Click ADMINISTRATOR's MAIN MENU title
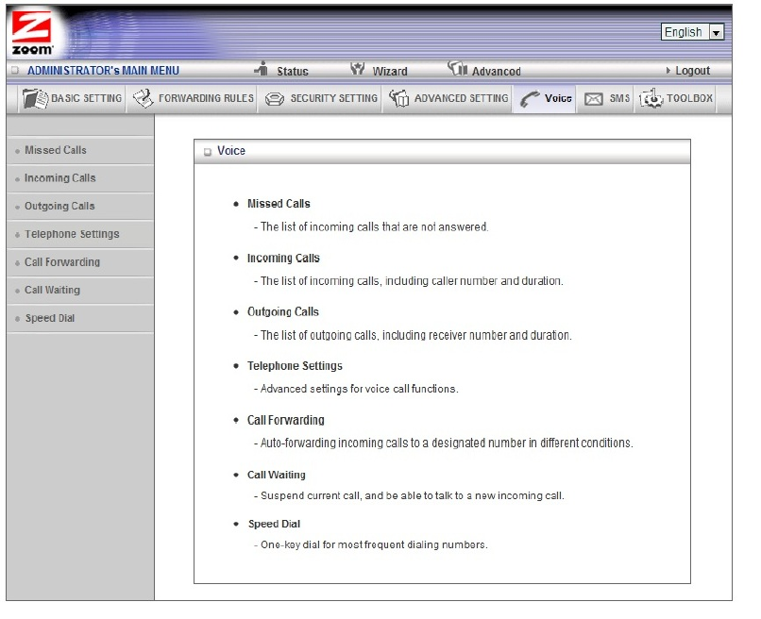Viewport: 761px width, 619px height. click(x=103, y=71)
